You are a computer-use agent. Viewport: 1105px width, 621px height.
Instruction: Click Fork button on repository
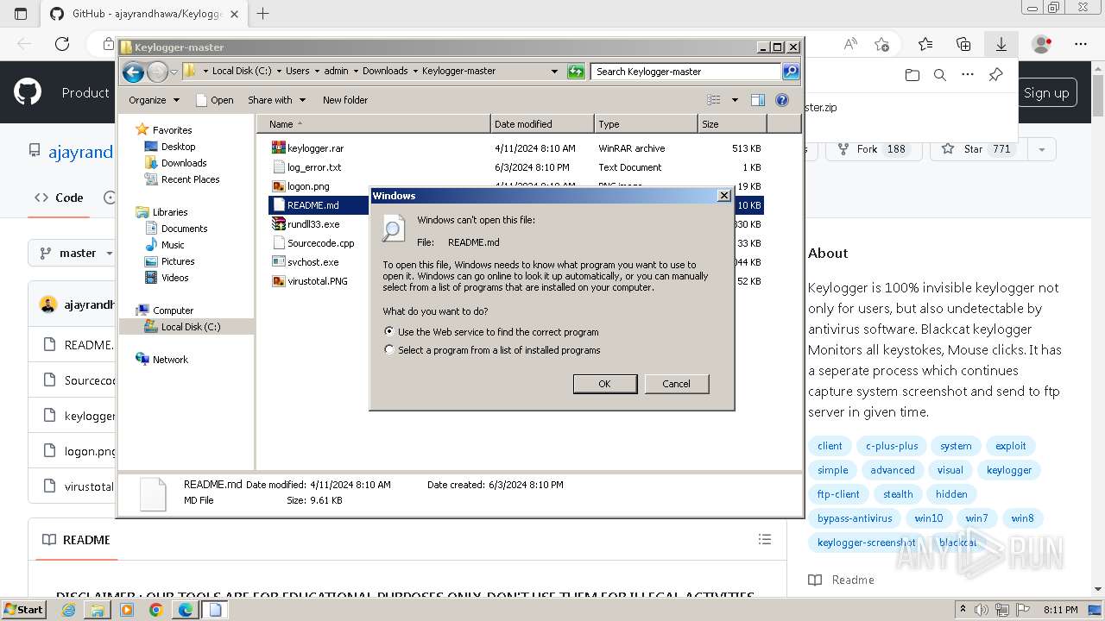point(875,149)
